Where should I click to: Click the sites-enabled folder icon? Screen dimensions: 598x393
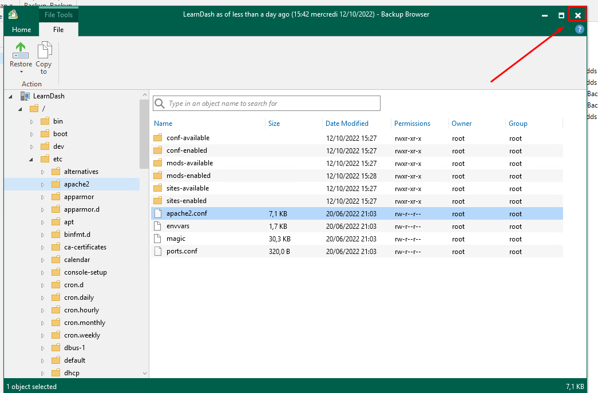(x=158, y=200)
